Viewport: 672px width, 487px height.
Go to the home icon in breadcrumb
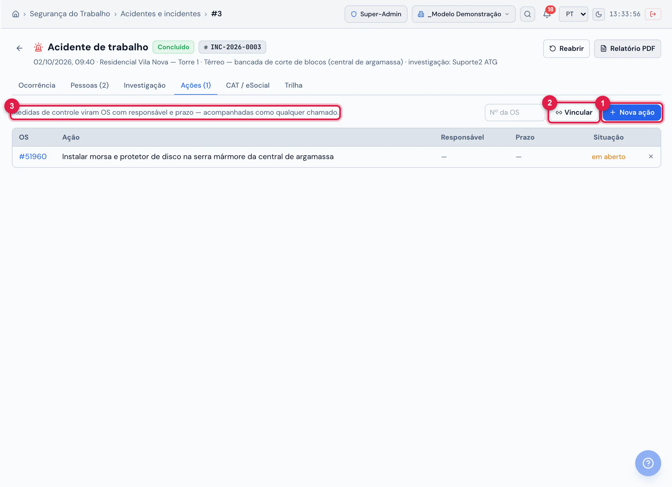pyautogui.click(x=16, y=14)
